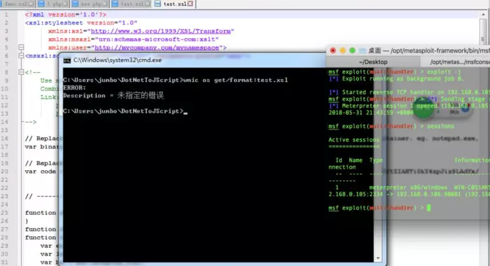Close the 1.php editor tab
This screenshot has width=490, height=266.
point(65,4)
